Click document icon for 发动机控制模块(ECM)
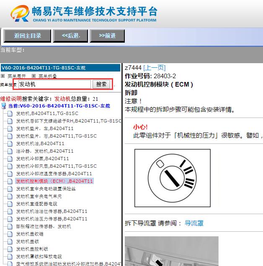 [10, 181]
